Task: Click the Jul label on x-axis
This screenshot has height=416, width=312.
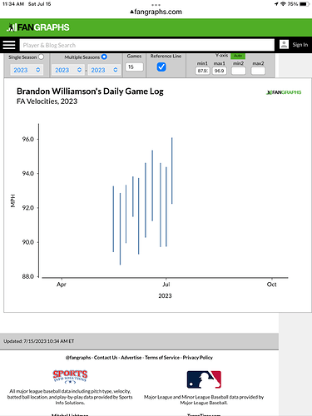Action: pyautogui.click(x=166, y=285)
